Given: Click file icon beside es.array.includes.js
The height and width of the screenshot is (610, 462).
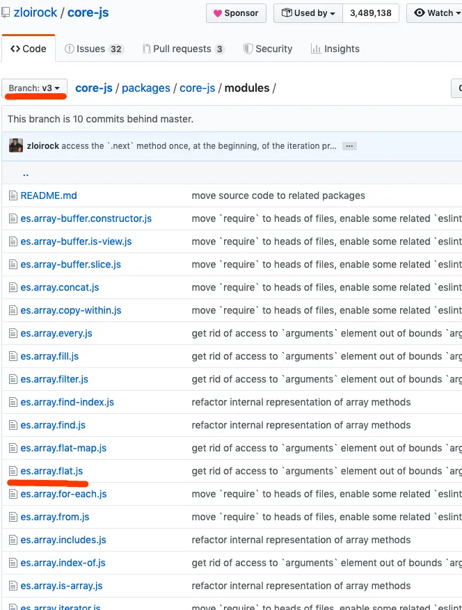Looking at the screenshot, I should point(13,540).
